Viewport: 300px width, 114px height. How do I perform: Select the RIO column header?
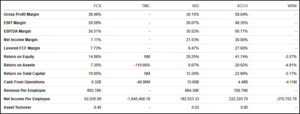pos(195,6)
